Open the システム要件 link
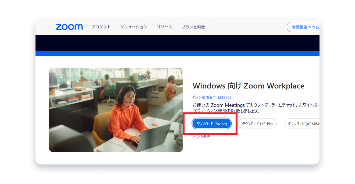 [x=201, y=136]
